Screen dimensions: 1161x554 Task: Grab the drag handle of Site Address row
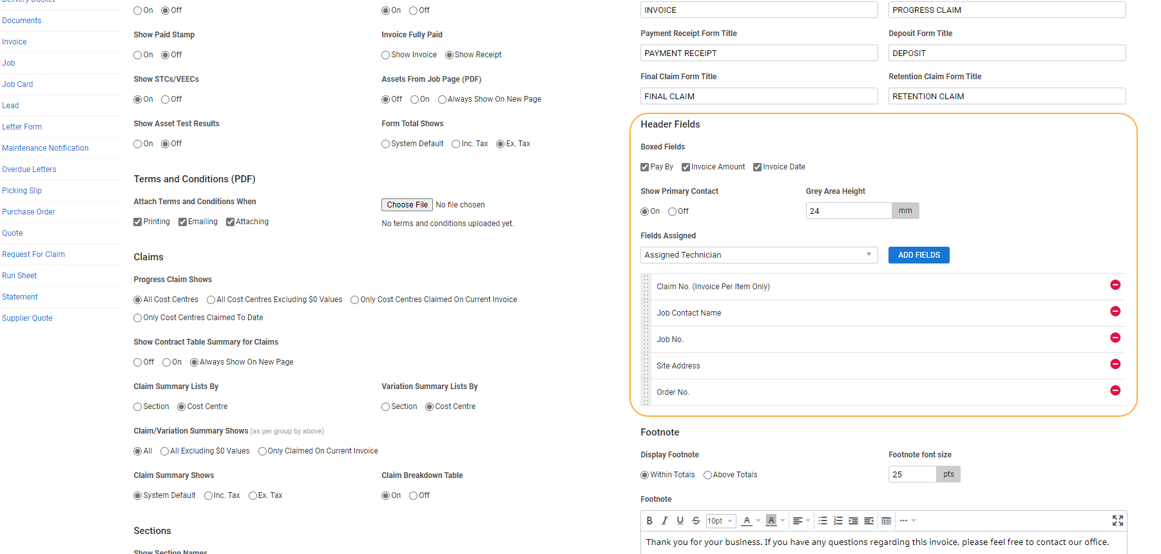pyautogui.click(x=646, y=366)
